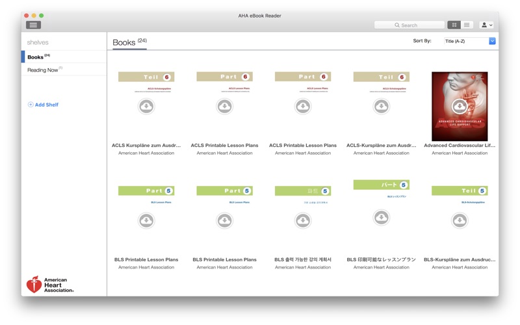Click author under BLS-Kurspläne zum Ausdruc... title
The height and width of the screenshot is (325, 520).
[x=460, y=267]
